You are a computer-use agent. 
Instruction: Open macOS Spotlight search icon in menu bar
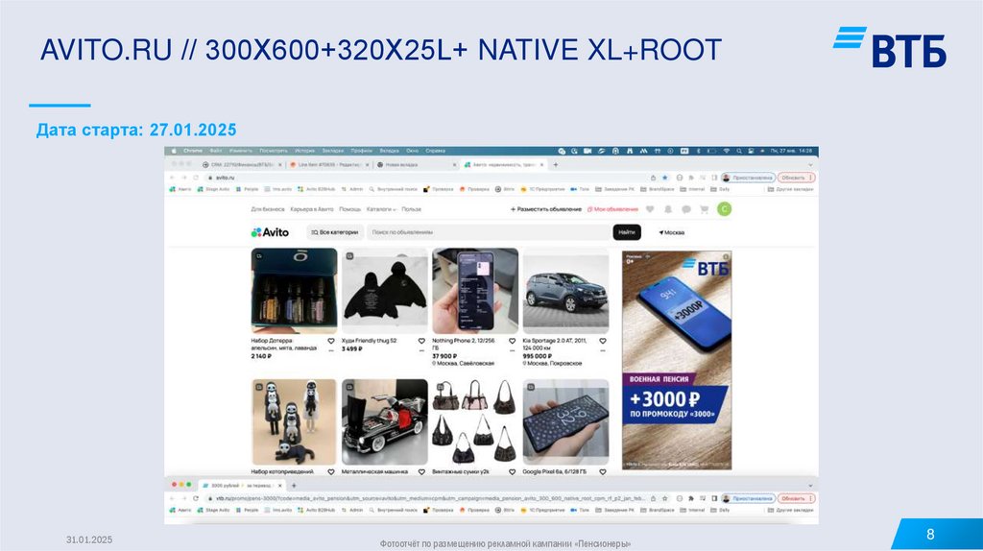[739, 151]
